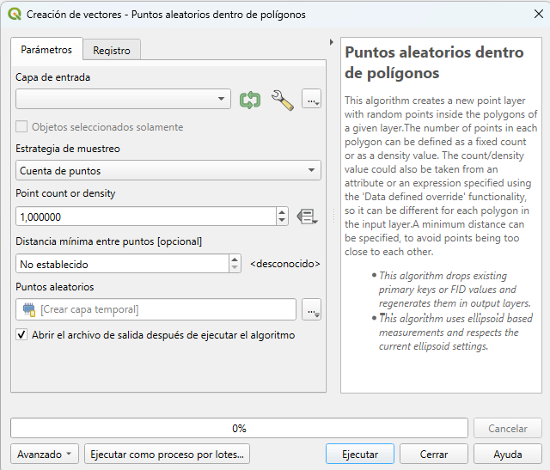This screenshot has width=550, height=470.
Task: Increase minimum distance with the up arrow
Action: pos(235,259)
